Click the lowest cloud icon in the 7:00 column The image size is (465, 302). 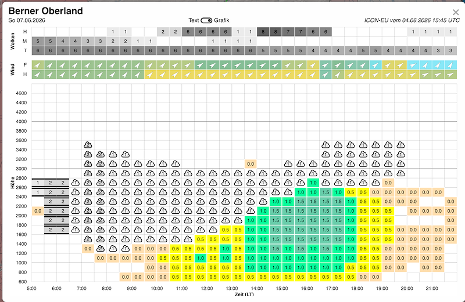(88, 239)
